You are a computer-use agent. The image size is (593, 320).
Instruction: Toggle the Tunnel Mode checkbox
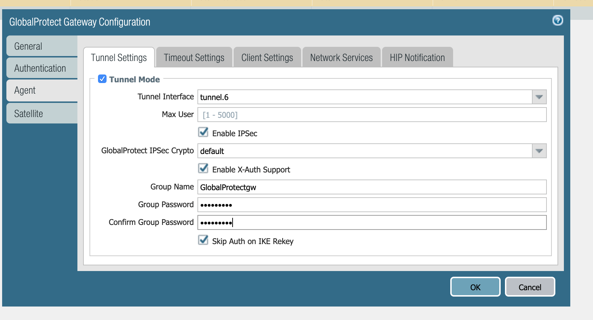tap(102, 79)
